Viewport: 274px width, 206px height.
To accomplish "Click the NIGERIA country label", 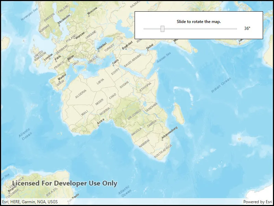I will coord(105,111).
